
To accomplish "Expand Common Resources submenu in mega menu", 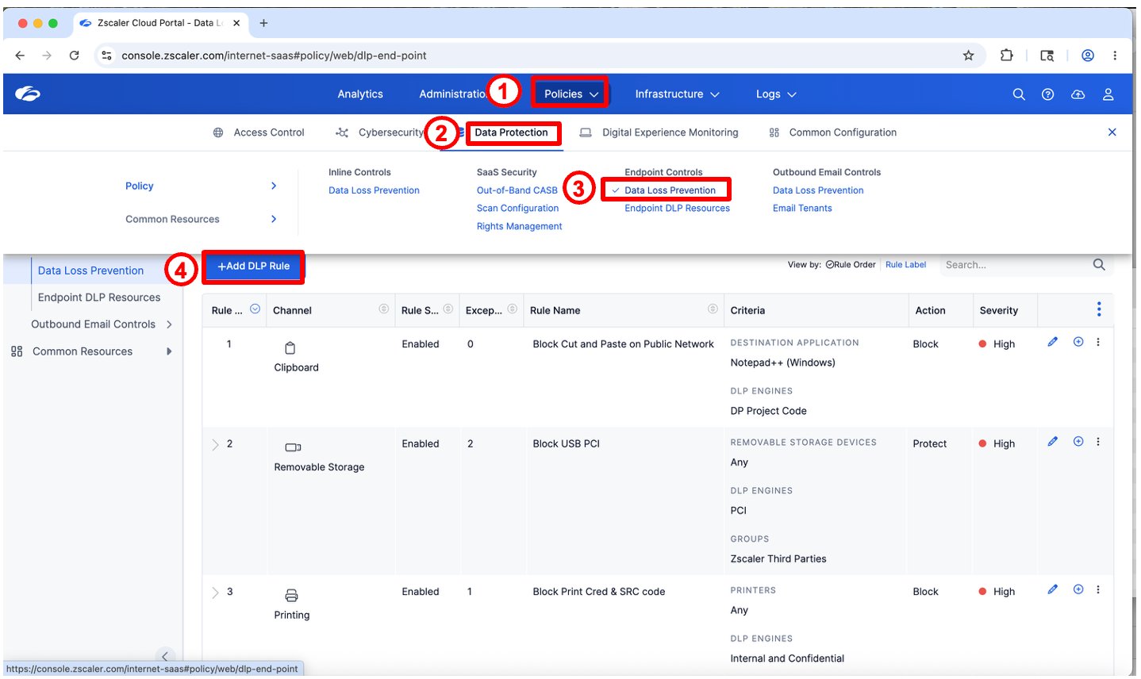I will click(x=274, y=219).
